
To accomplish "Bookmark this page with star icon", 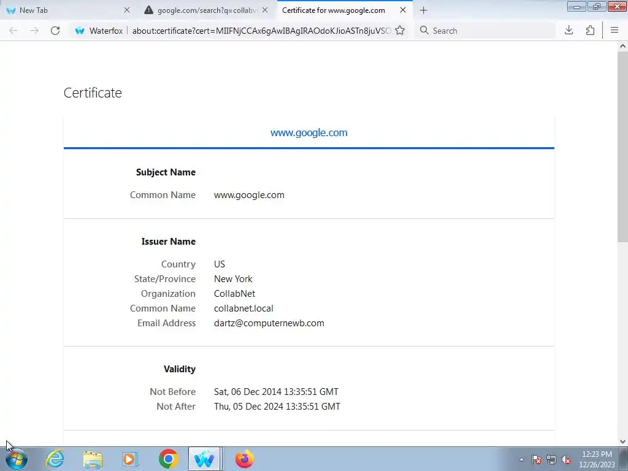I will coord(400,31).
